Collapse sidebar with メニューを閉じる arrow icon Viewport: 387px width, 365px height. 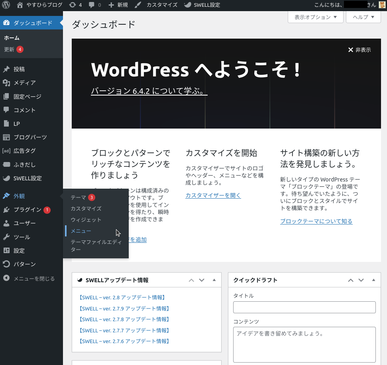coord(6,278)
